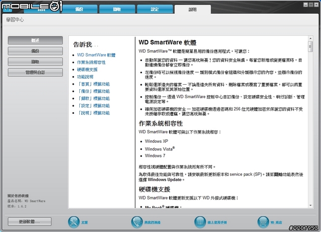The image size is (321, 232).
Task: Click the phone contact us icon
Action: pos(137,222)
